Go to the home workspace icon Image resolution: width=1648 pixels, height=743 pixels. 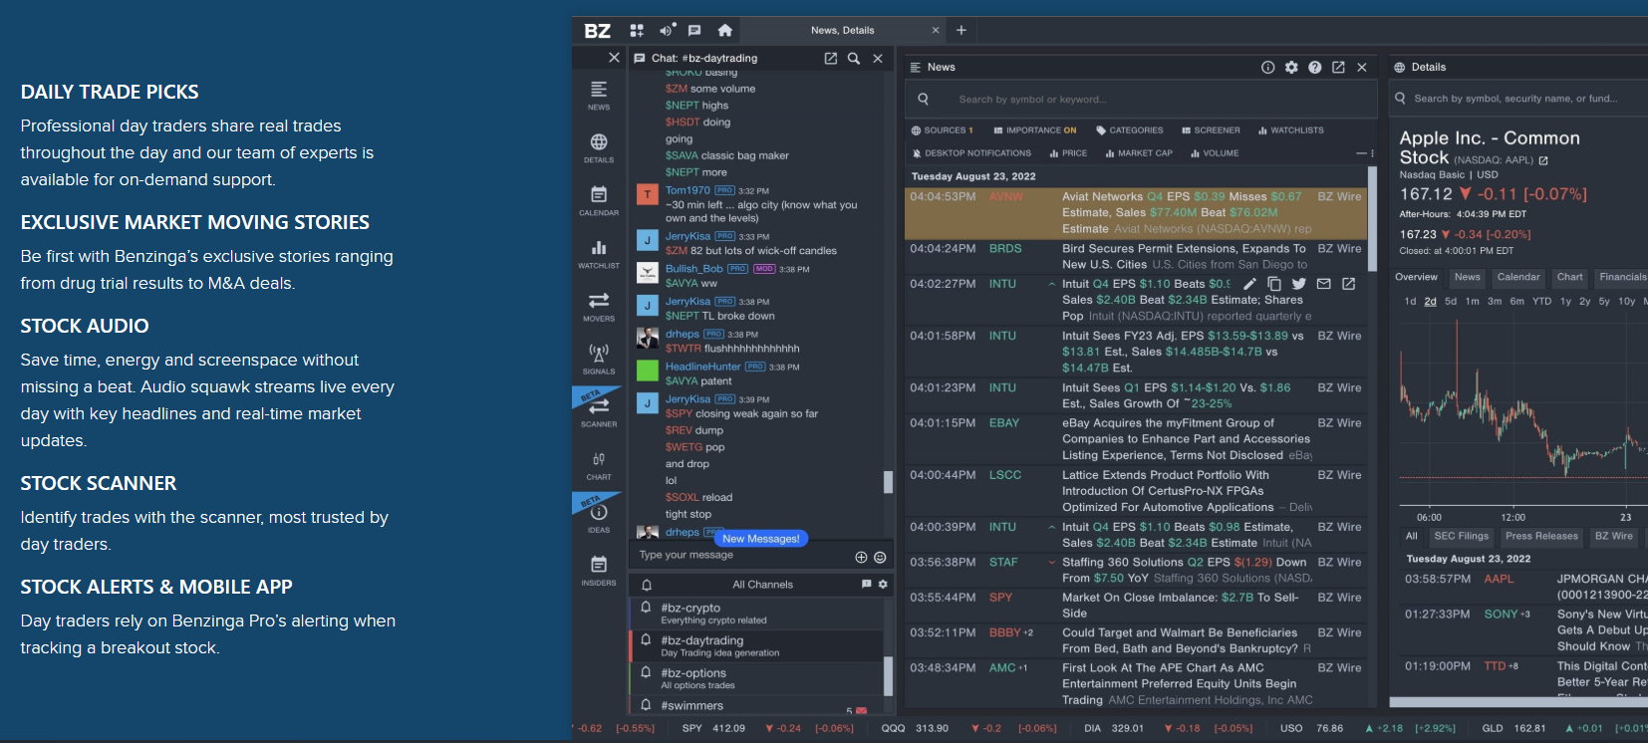(724, 31)
